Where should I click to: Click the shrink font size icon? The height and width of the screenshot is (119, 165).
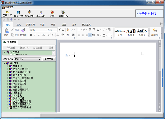pos(63,30)
